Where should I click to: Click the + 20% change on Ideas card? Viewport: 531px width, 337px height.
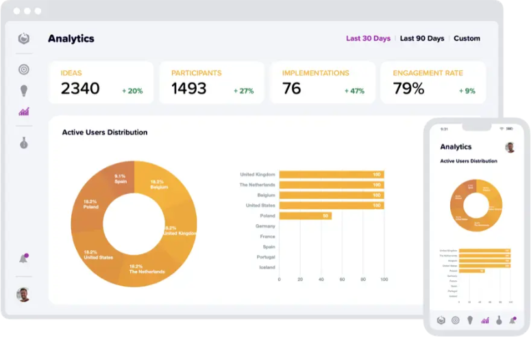(x=132, y=91)
